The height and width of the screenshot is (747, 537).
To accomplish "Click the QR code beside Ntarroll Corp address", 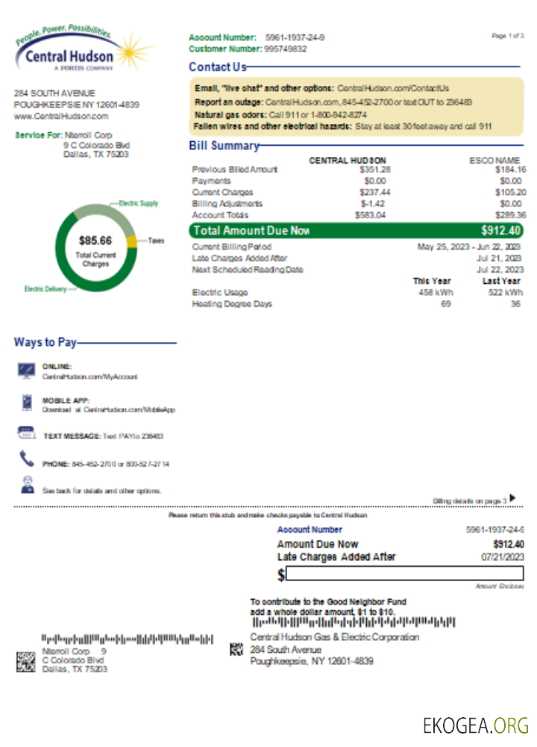I will point(25,661).
